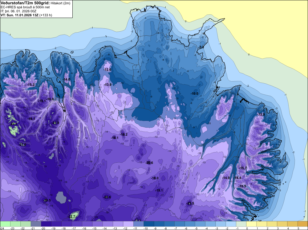Click the -15.7 temperature value on map
308x230 pixels.
click(243, 168)
